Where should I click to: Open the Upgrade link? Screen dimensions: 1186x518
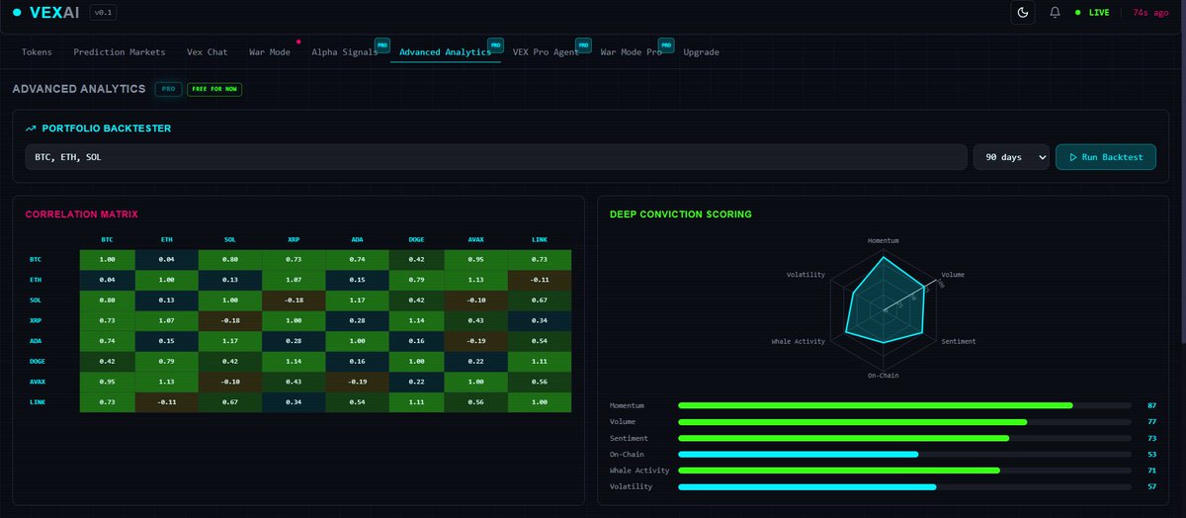click(x=701, y=51)
